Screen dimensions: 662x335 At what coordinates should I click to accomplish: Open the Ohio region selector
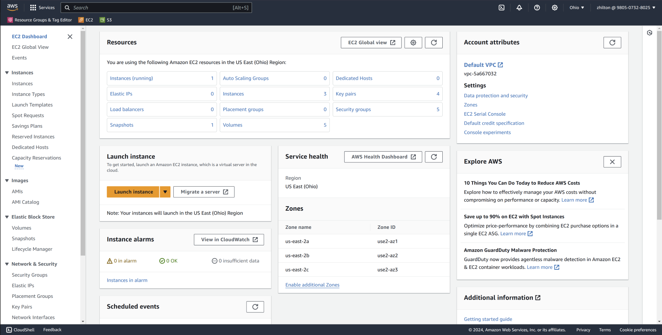(577, 7)
